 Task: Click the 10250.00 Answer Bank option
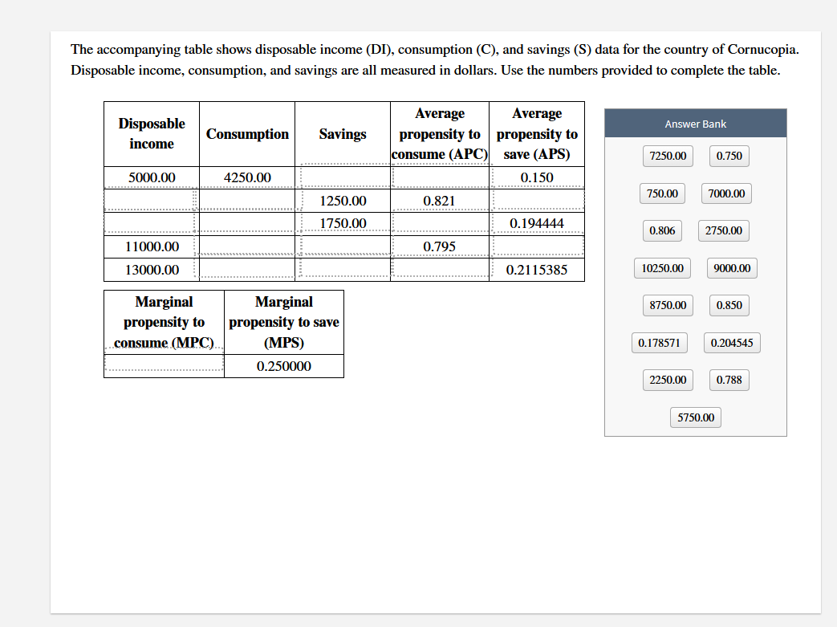tap(662, 268)
